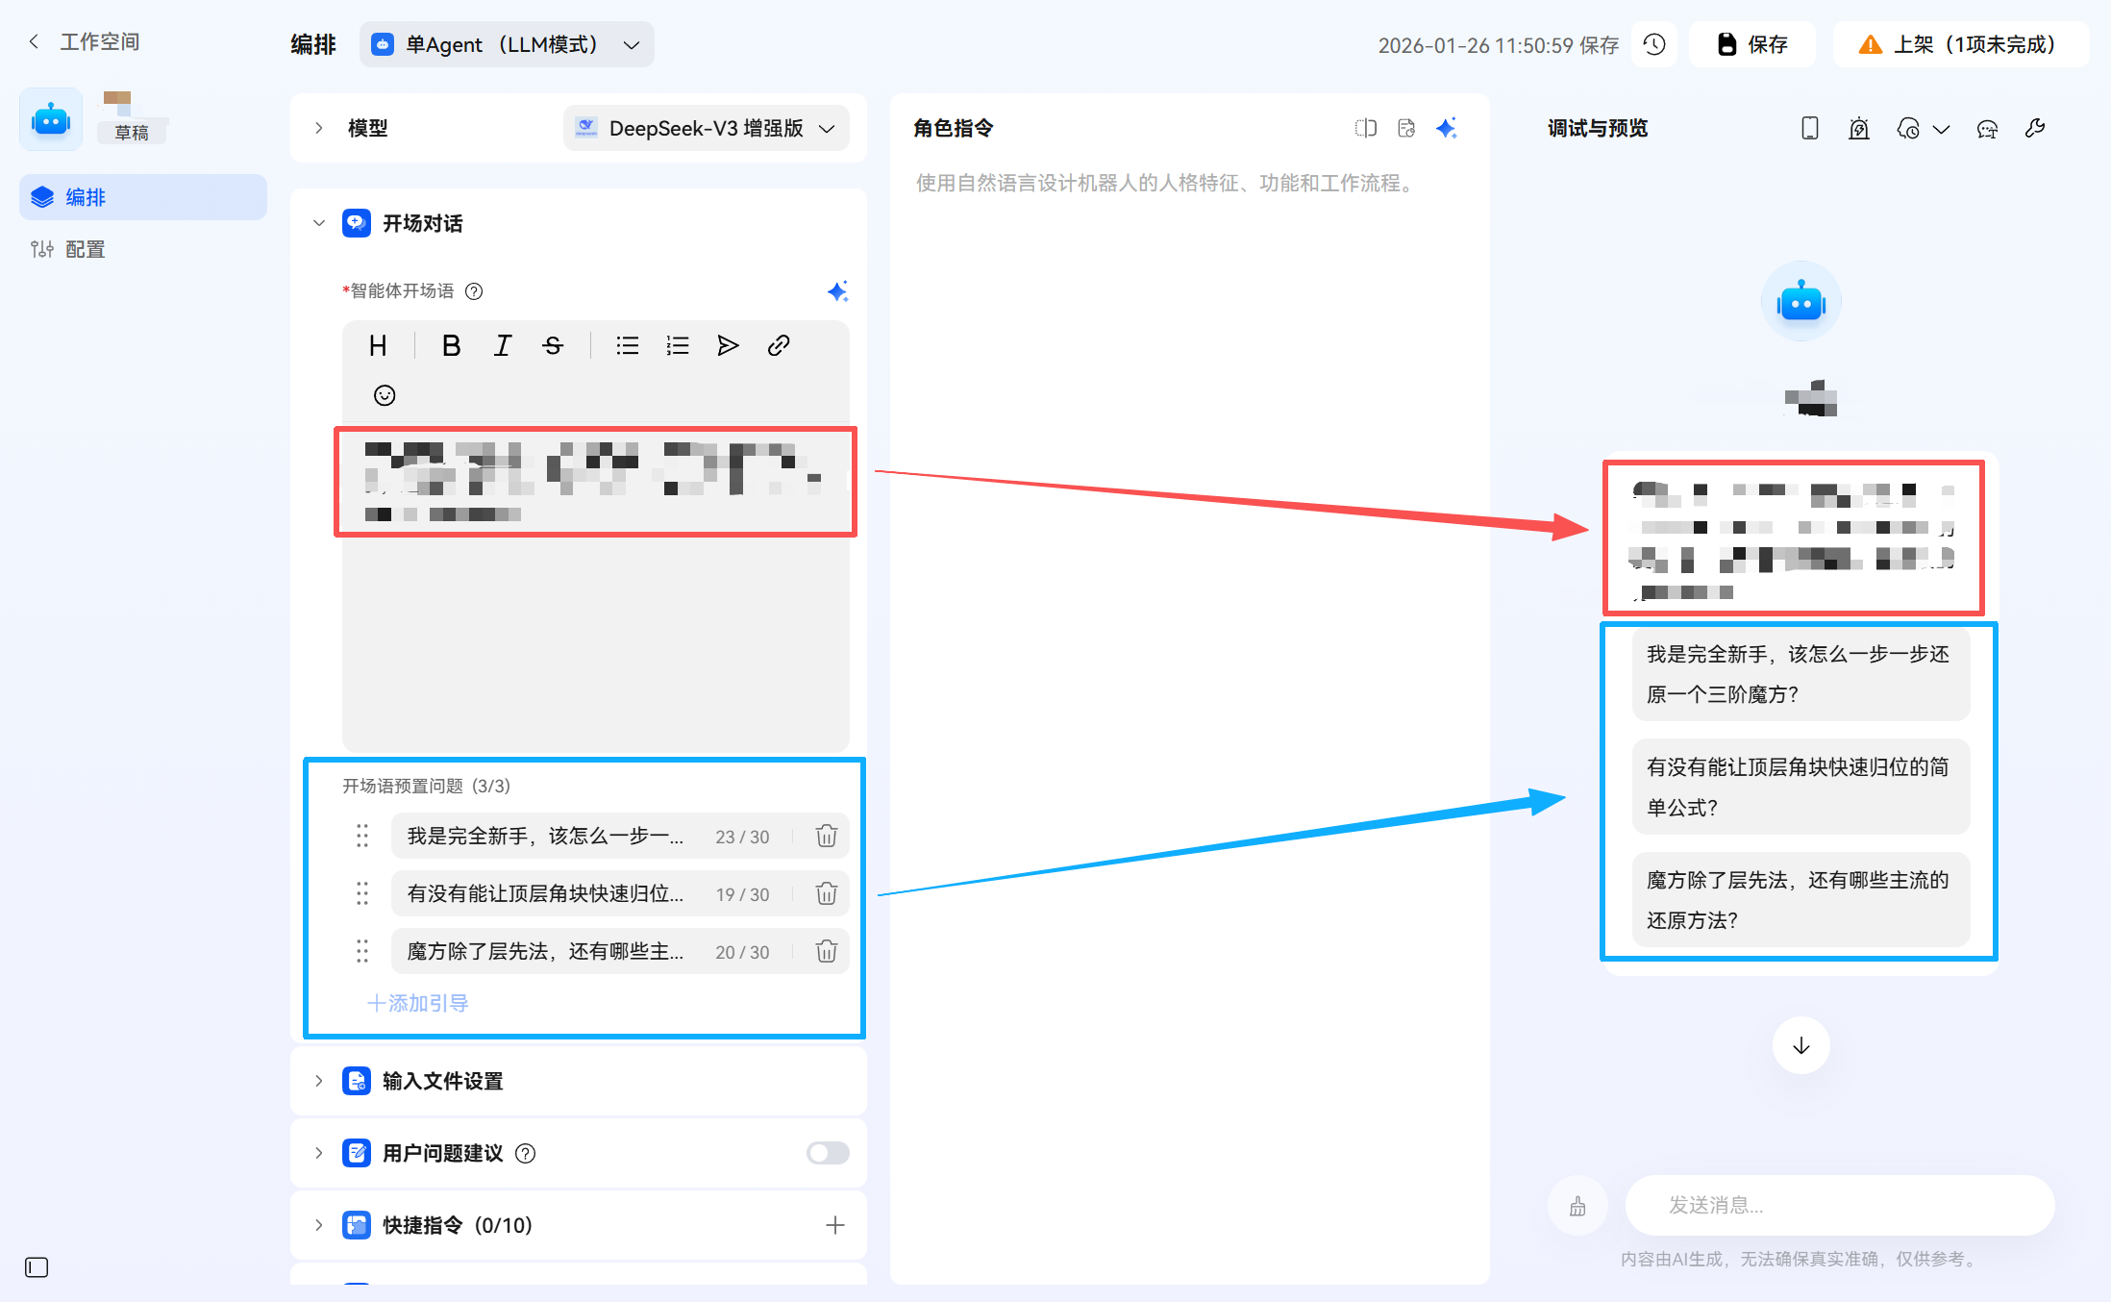This screenshot has width=2111, height=1302.
Task: Collapse the 开场对话 section
Action: [x=319, y=223]
